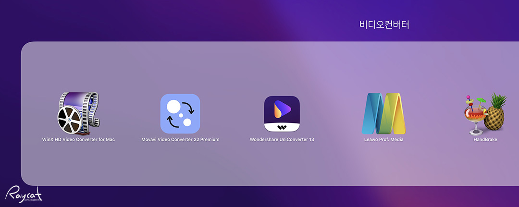Open the HandBrake pineapple cocktail icon
The image size is (519, 207).
[x=485, y=114]
